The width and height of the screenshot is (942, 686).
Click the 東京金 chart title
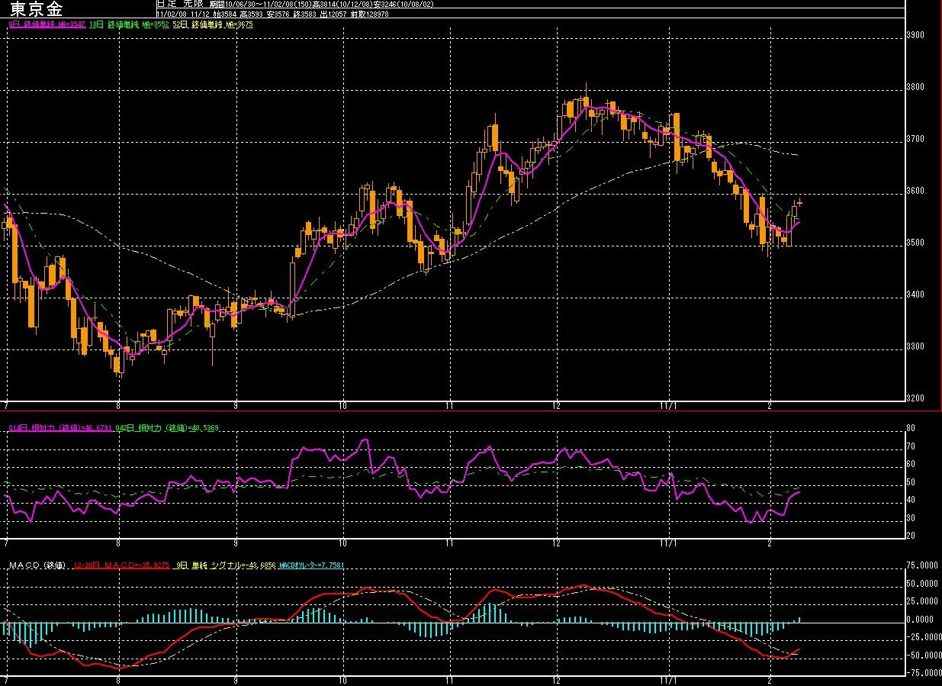pyautogui.click(x=37, y=9)
